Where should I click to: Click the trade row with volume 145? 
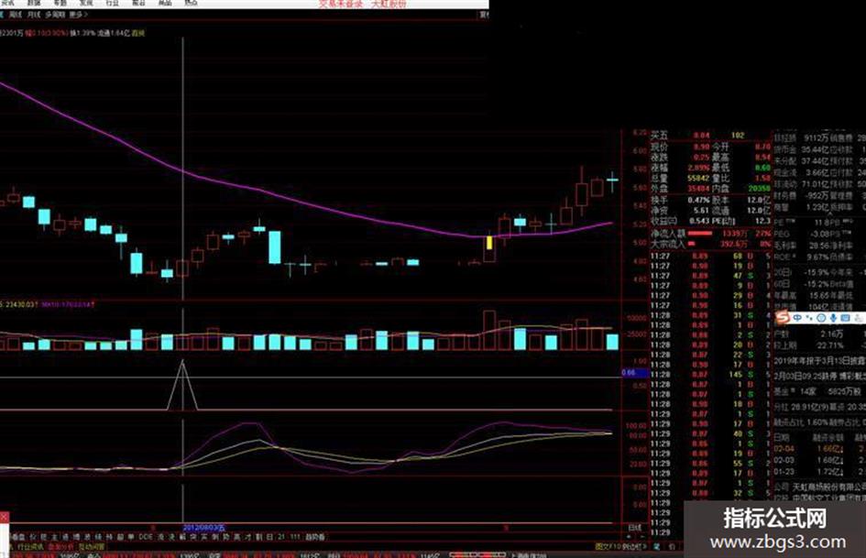pos(710,375)
